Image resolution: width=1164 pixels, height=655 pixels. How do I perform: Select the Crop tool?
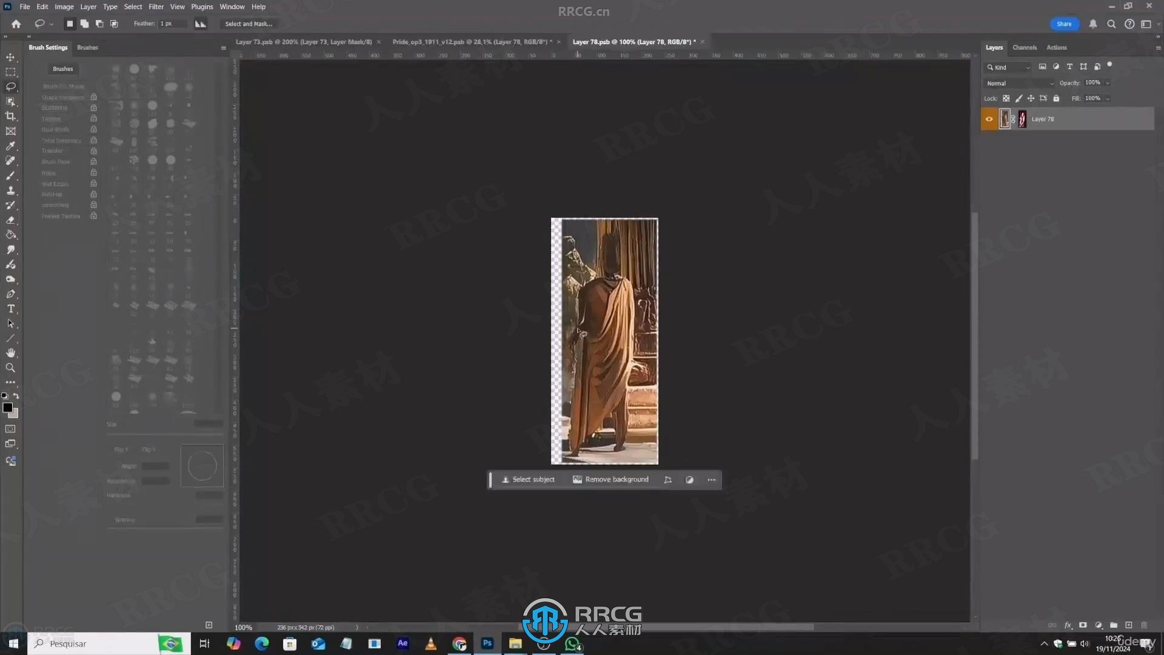point(10,116)
